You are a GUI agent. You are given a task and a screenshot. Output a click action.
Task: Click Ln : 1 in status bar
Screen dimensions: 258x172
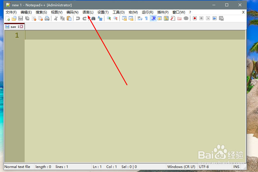point(97,167)
